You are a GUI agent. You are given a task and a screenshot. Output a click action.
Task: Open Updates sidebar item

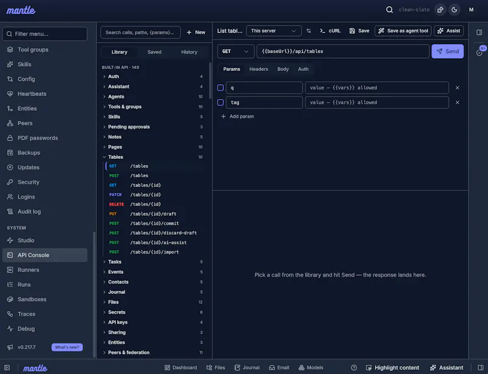(45, 167)
